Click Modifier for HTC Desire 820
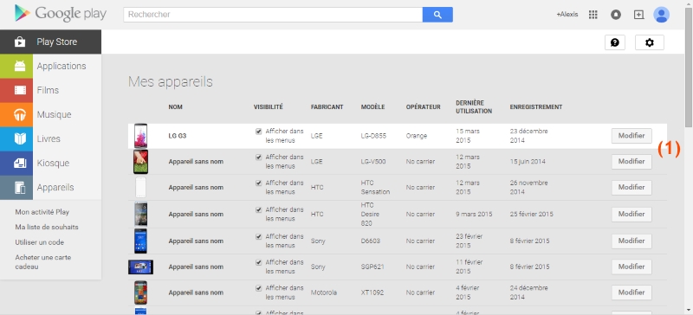The height and width of the screenshot is (315, 693). coord(631,214)
